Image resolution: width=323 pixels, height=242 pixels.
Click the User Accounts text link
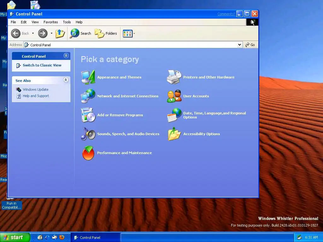click(x=196, y=96)
